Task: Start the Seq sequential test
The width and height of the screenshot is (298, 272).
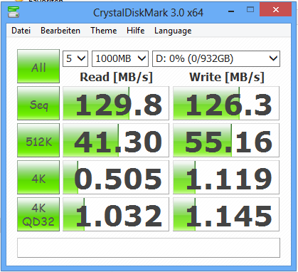Action: click(x=38, y=103)
